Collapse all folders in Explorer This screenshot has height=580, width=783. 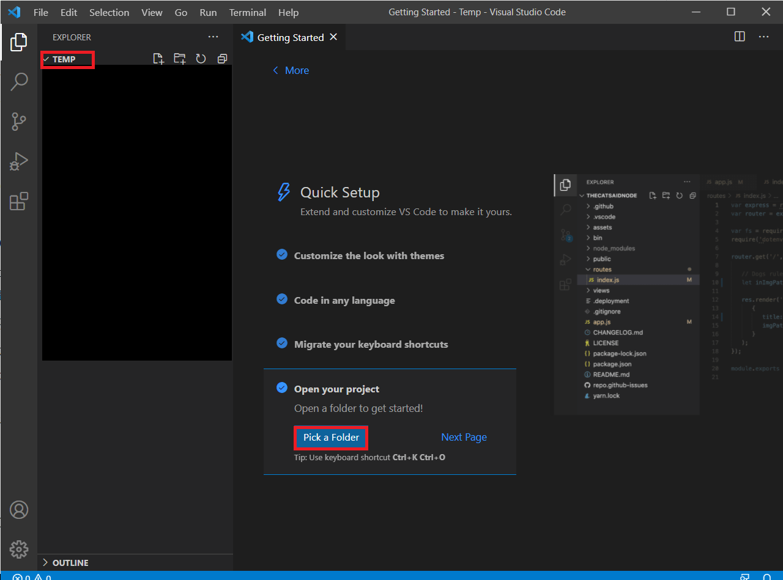(x=222, y=59)
